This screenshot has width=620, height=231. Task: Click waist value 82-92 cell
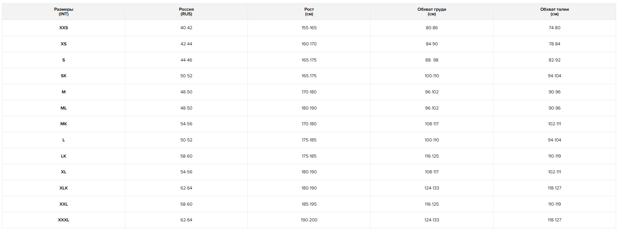(554, 60)
